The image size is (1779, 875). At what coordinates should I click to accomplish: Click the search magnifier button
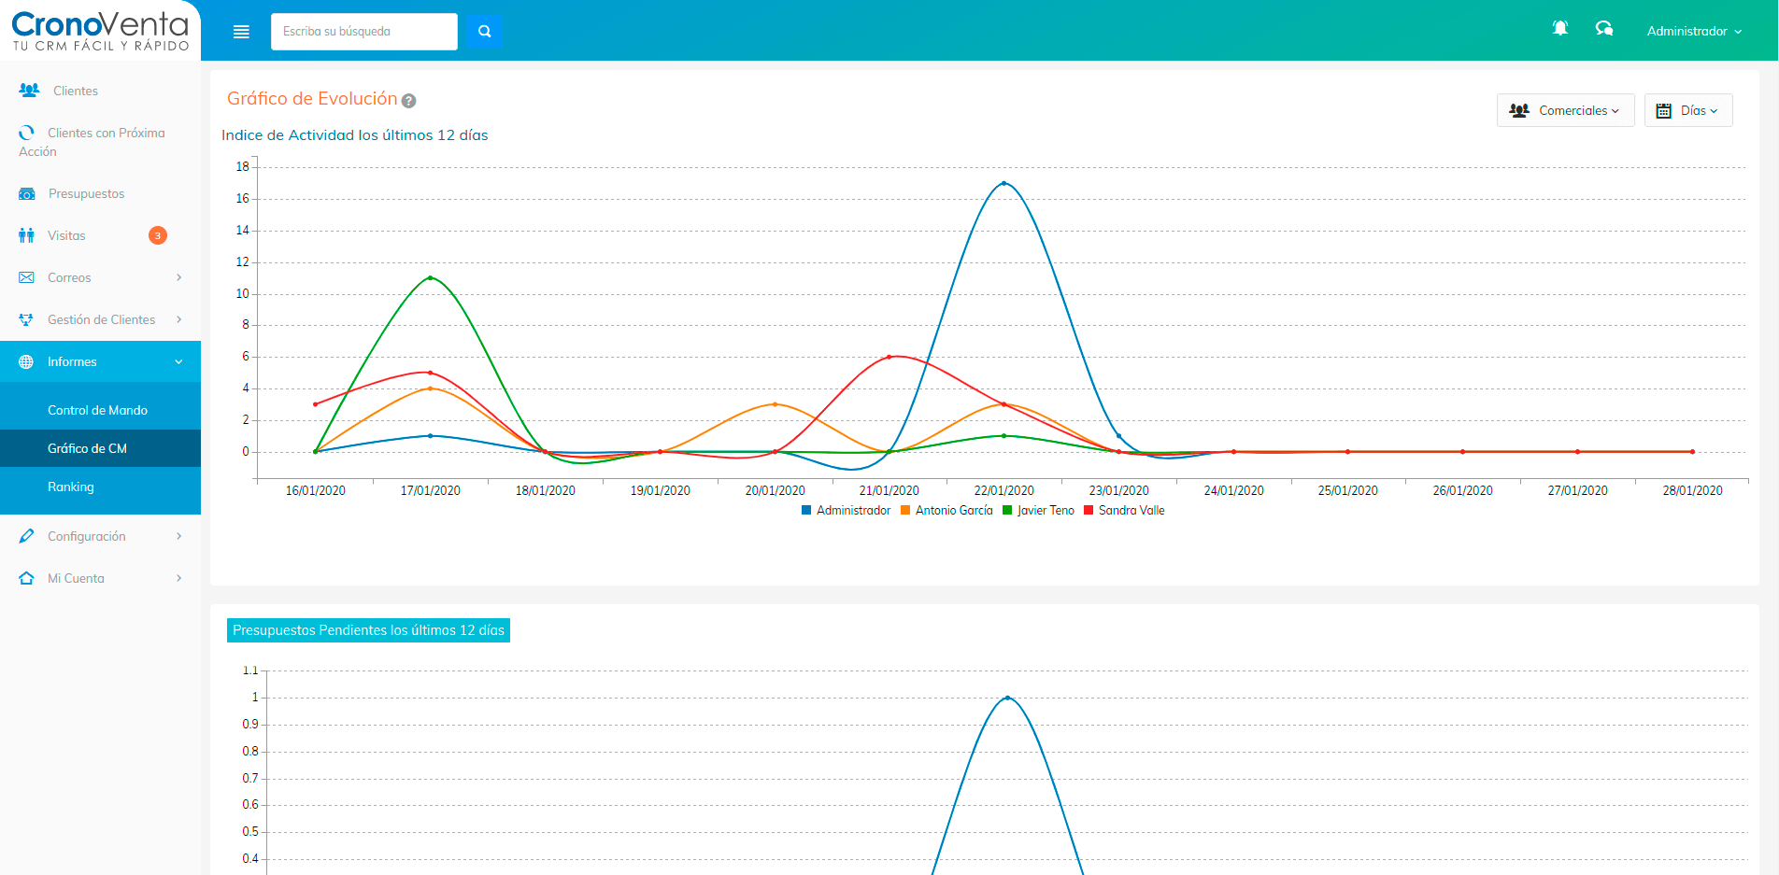coord(484,32)
